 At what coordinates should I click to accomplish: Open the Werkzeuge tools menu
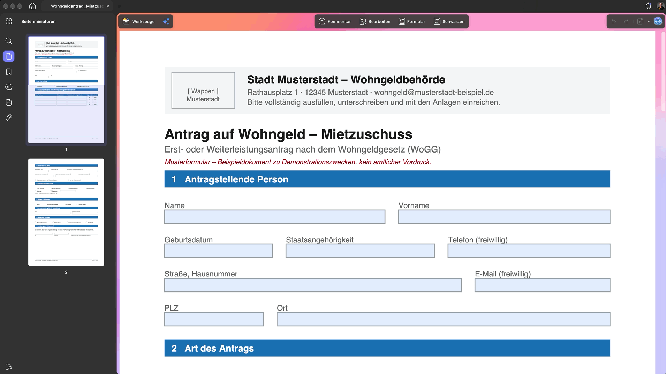139,22
